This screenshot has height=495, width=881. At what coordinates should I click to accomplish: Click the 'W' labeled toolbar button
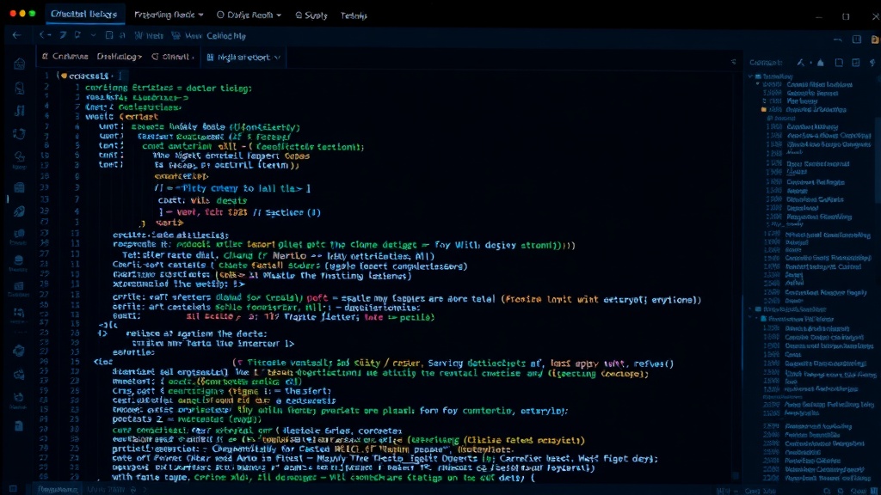click(x=148, y=35)
